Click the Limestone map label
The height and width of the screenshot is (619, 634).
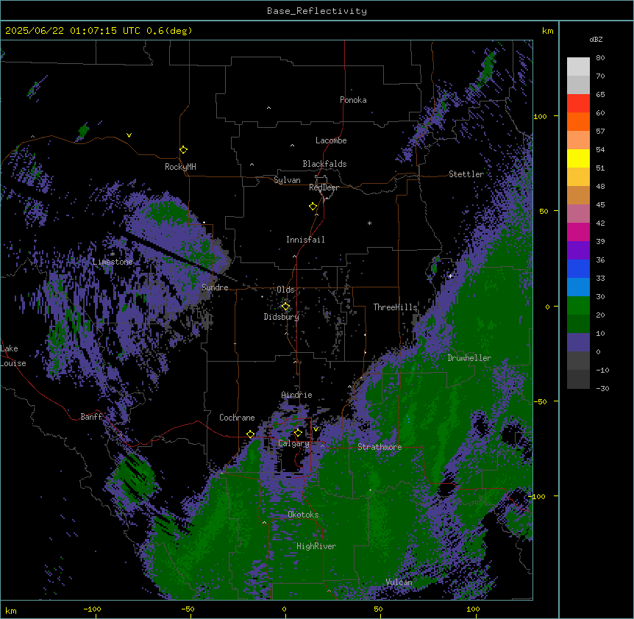point(113,262)
